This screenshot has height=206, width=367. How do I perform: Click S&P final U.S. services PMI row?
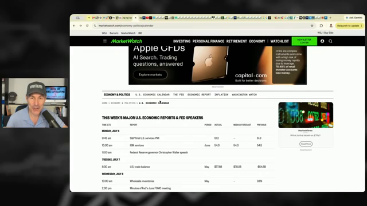[189, 138]
